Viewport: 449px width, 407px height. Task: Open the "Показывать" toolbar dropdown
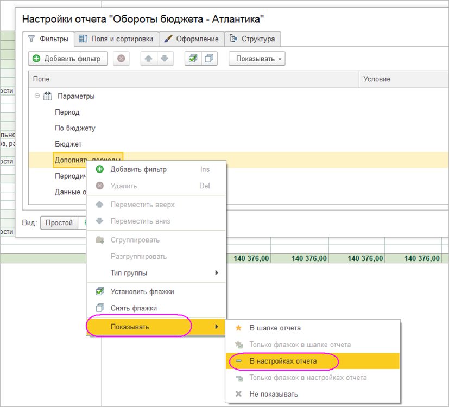click(256, 59)
